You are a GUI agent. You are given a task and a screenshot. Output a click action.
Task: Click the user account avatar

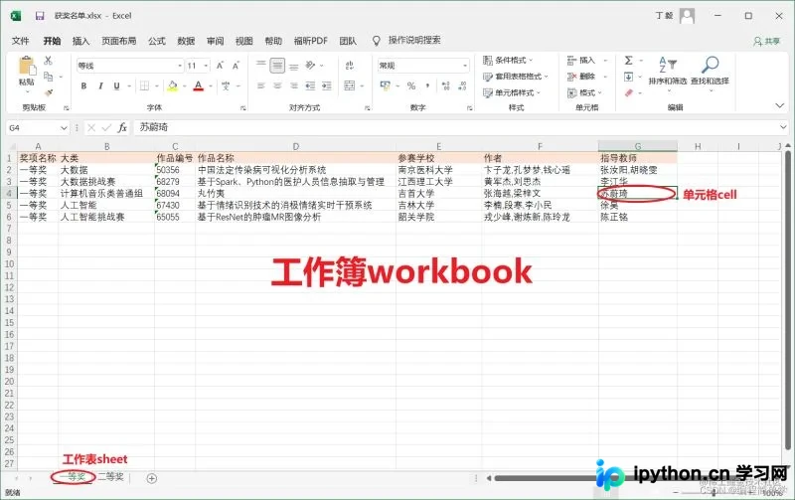tap(687, 16)
